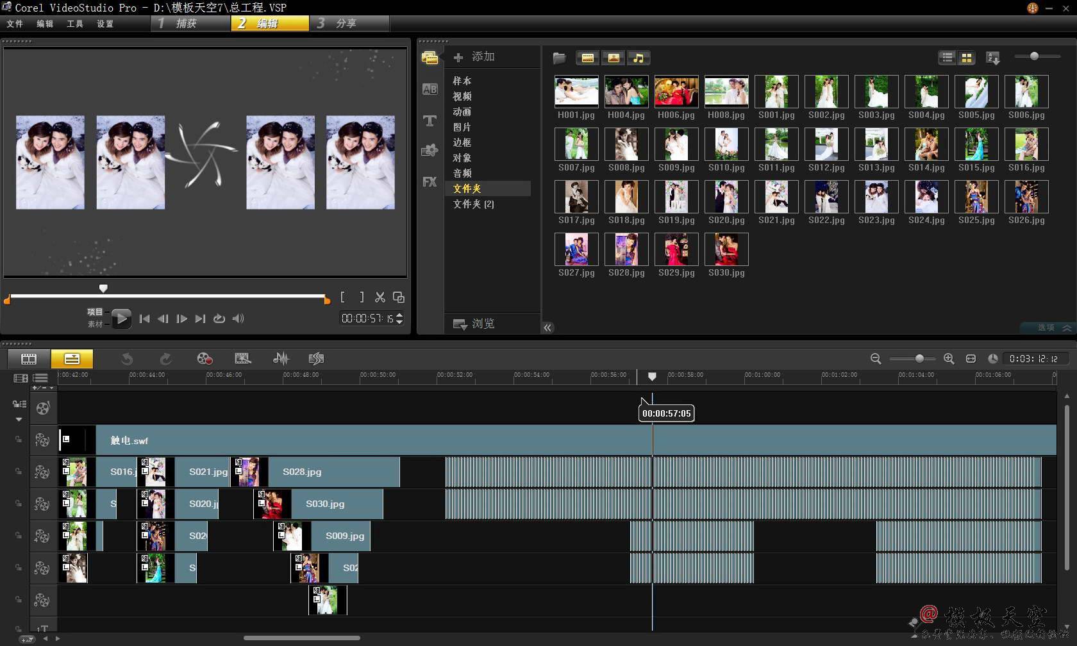The image size is (1077, 646).
Task: Open the Transition library icon (AB)
Action: (430, 89)
